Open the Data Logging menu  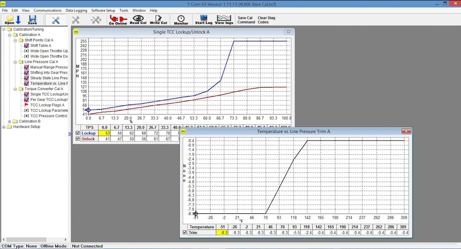click(76, 10)
